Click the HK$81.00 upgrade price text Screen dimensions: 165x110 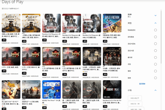pos(106,78)
